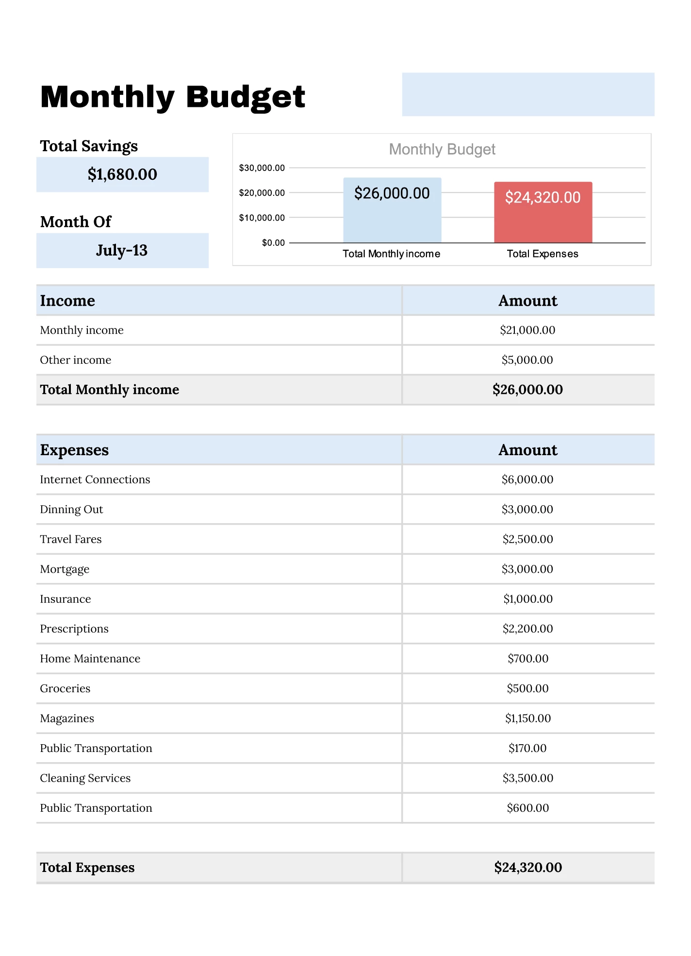Image resolution: width=691 pixels, height=956 pixels.
Task: Click the $24,320.00 amount in Total Expenses row
Action: 527,868
